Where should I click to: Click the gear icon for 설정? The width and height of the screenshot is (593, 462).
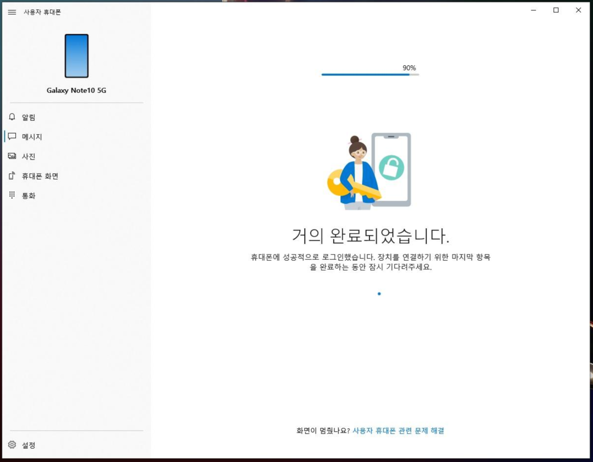(x=12, y=445)
